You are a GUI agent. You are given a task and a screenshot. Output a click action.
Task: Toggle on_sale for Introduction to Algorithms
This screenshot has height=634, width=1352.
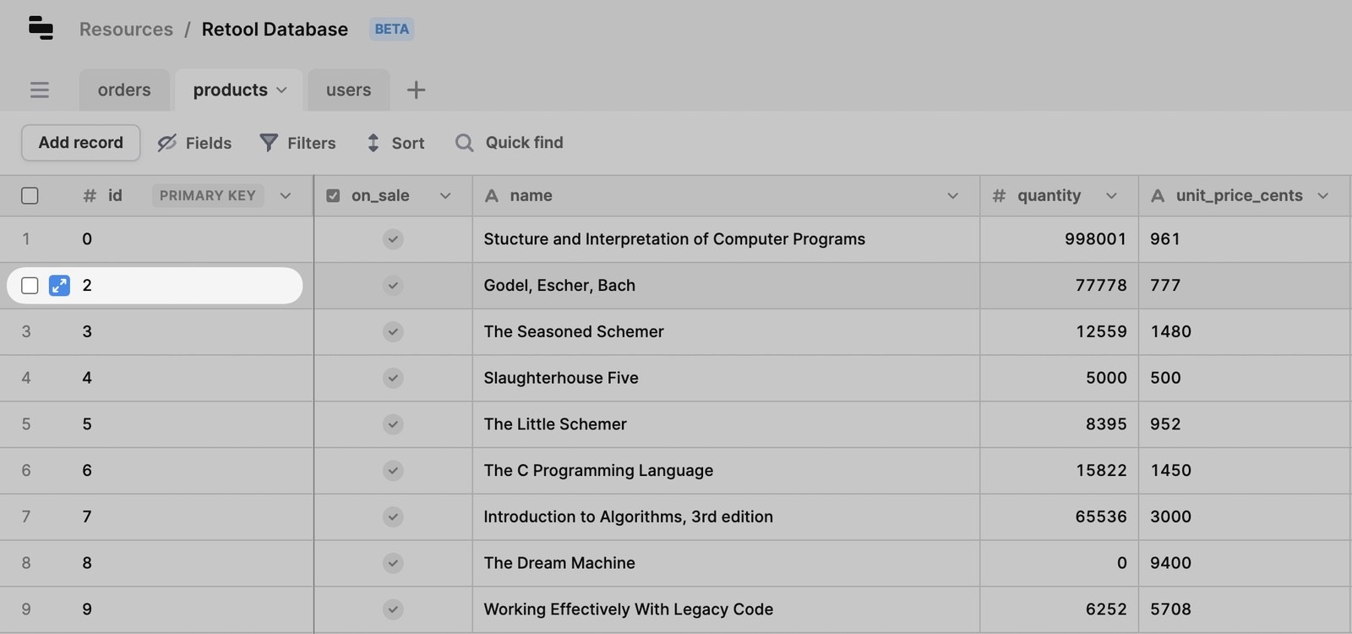(x=393, y=516)
